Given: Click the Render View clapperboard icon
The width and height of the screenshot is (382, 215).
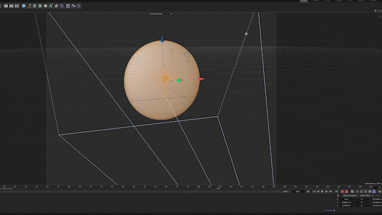Looking at the screenshot, I should [x=6, y=6].
